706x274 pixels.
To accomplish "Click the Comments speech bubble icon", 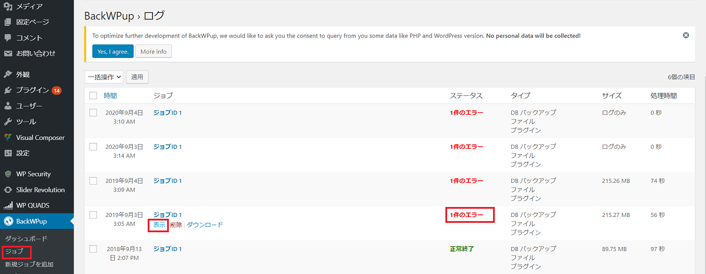I will (8, 38).
